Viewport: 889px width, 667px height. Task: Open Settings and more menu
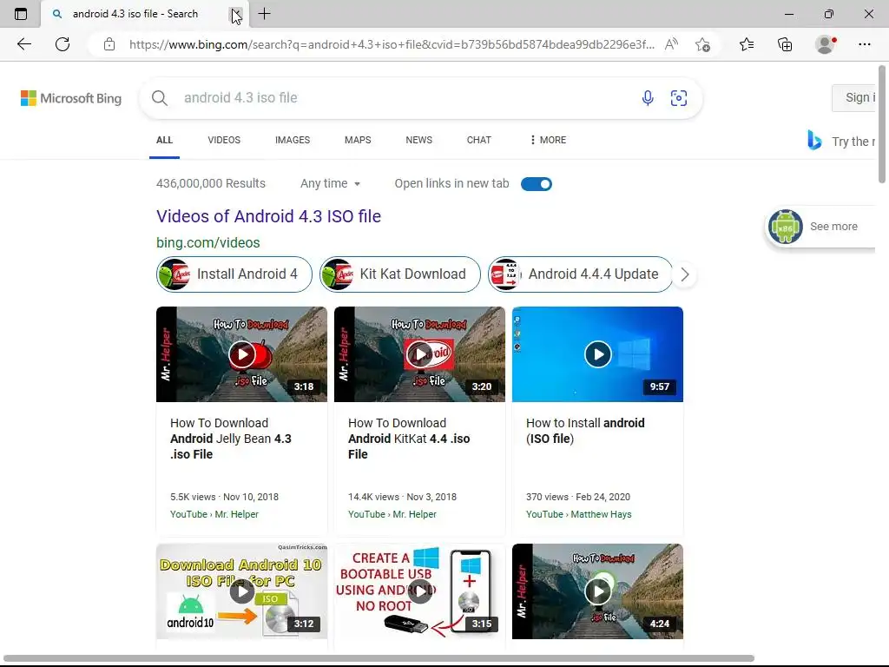[x=864, y=44]
